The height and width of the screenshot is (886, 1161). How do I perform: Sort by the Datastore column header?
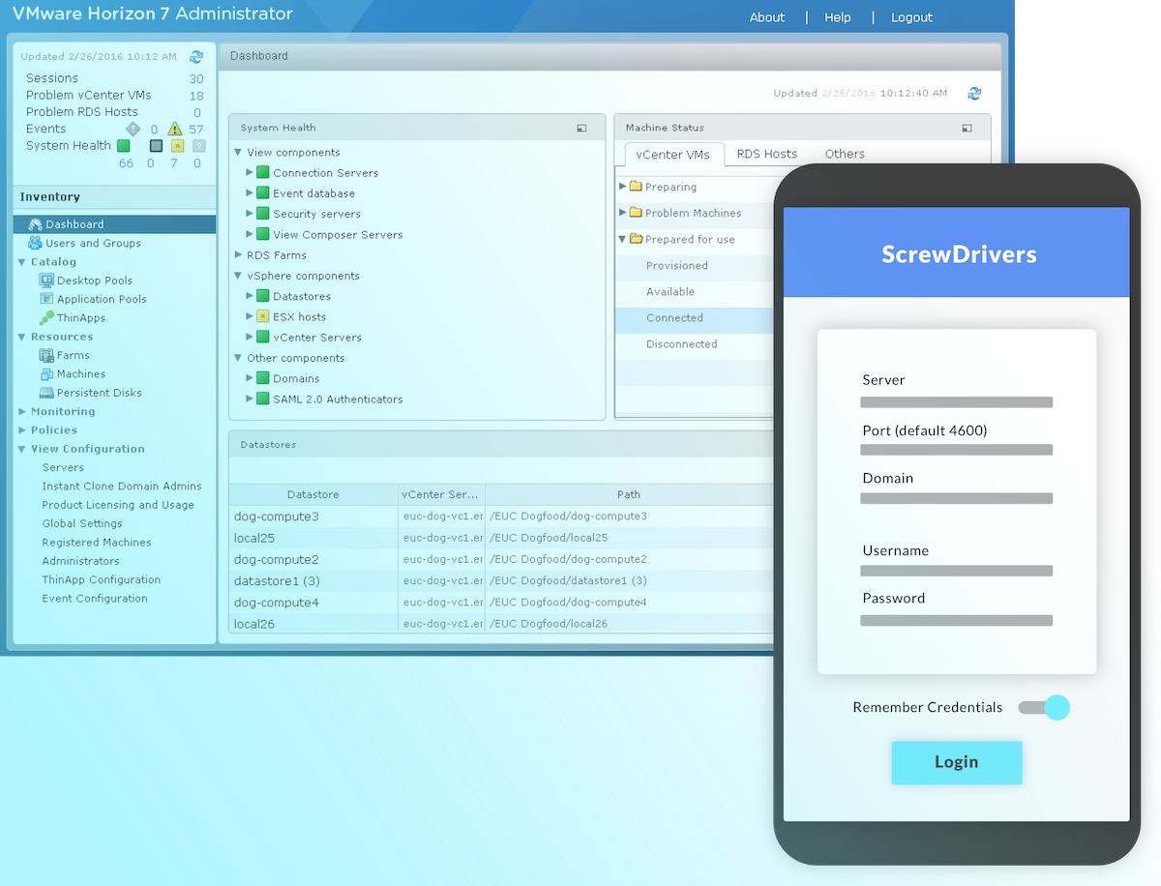click(x=313, y=494)
